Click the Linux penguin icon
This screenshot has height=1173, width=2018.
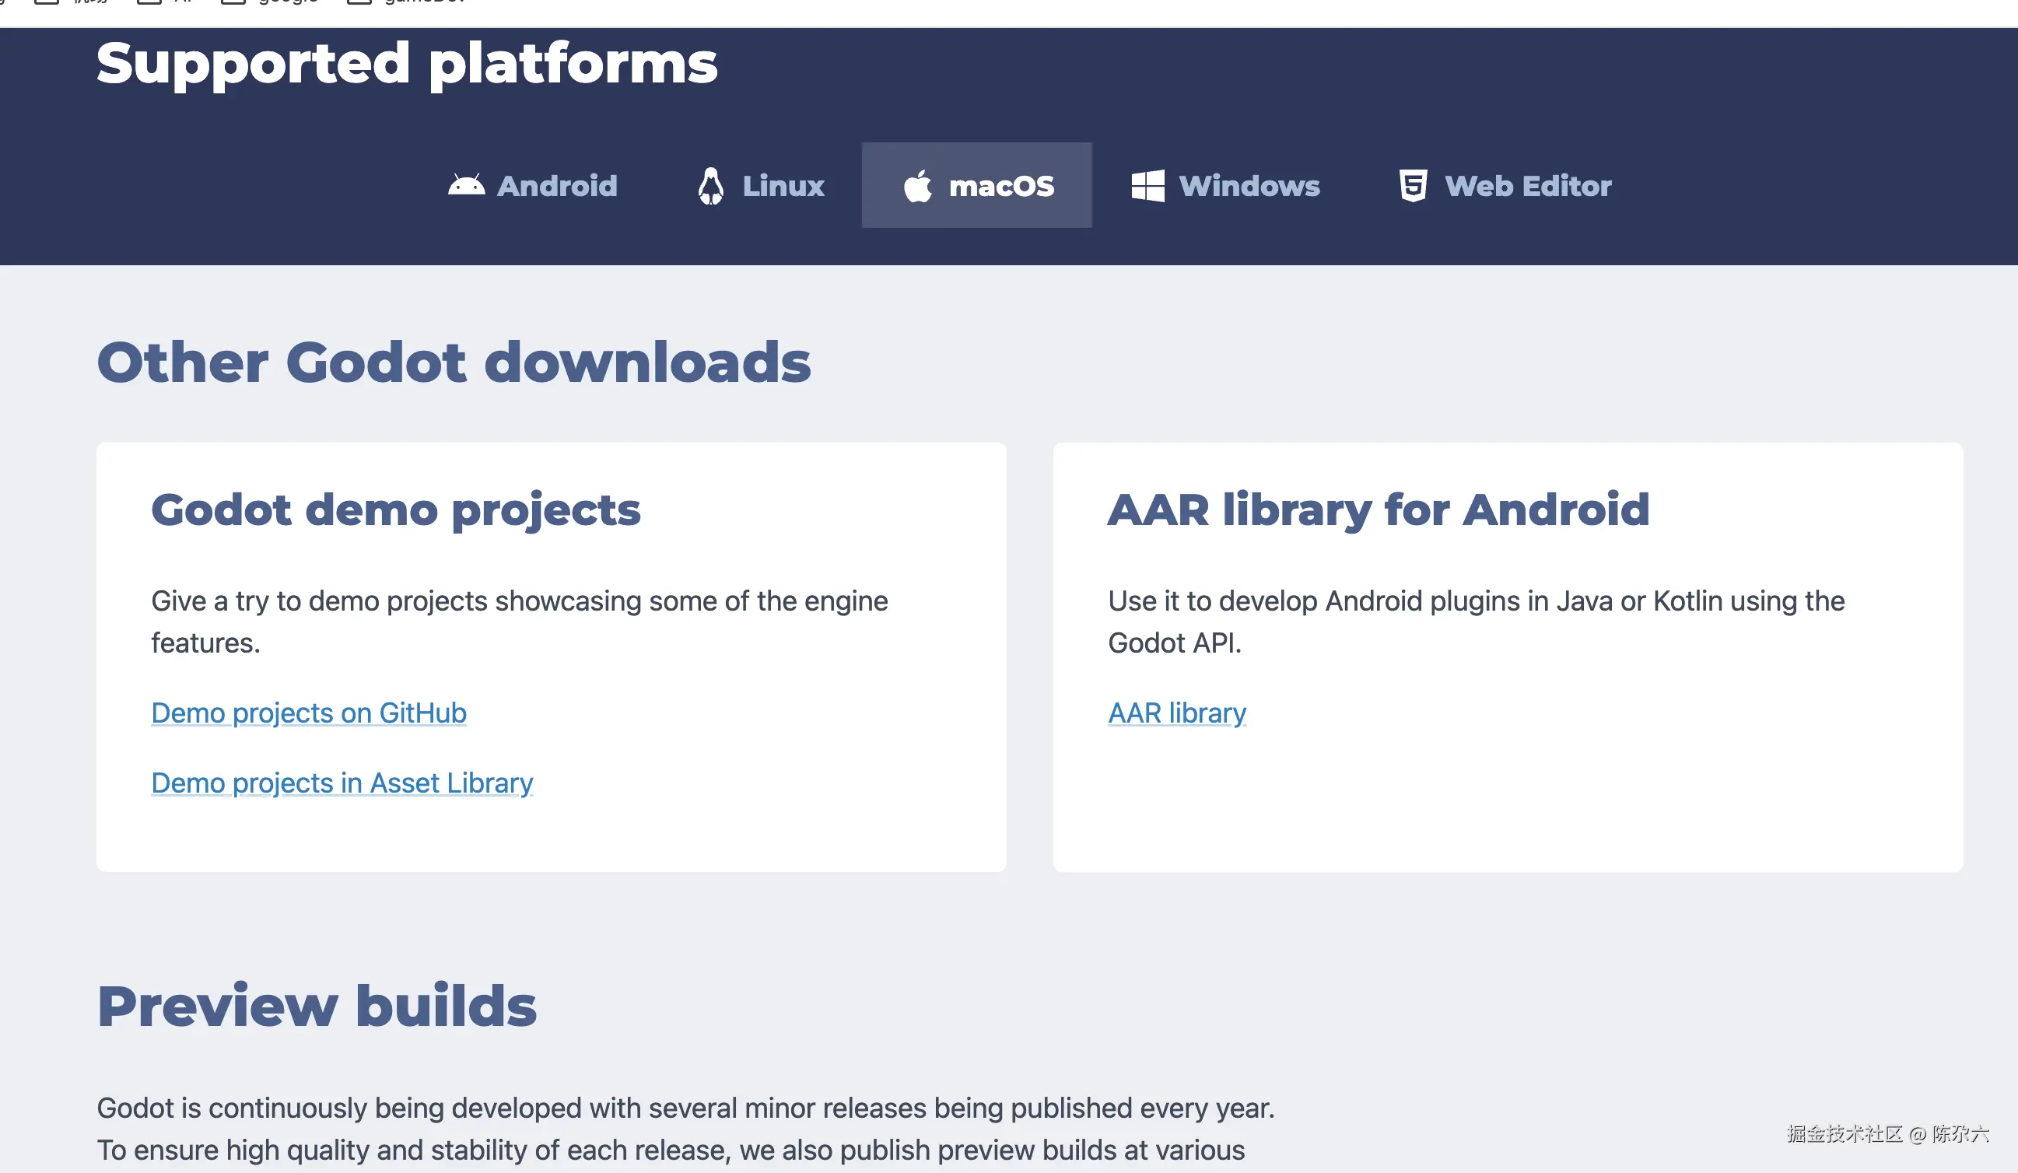click(x=710, y=186)
